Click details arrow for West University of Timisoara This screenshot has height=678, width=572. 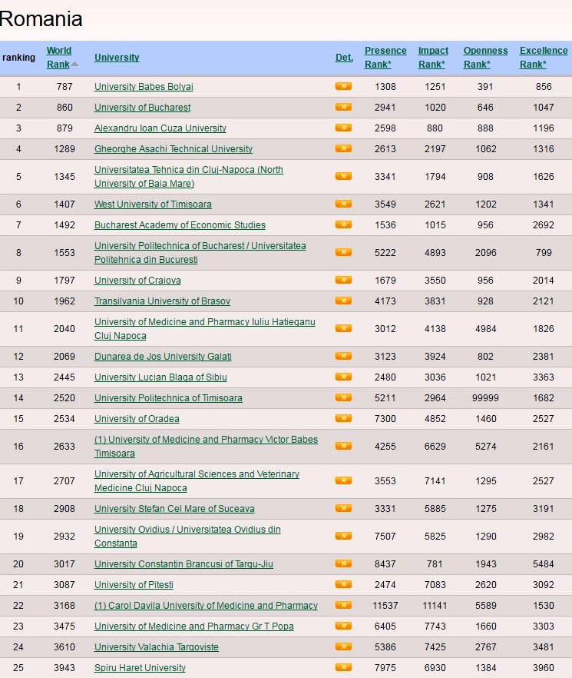point(343,204)
